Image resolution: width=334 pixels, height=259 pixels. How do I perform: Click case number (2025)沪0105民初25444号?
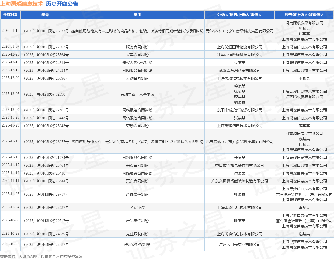pyautogui.click(x=45, y=181)
